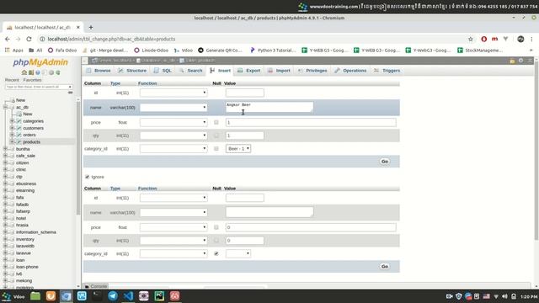Open the Recent tables link

click(12, 80)
